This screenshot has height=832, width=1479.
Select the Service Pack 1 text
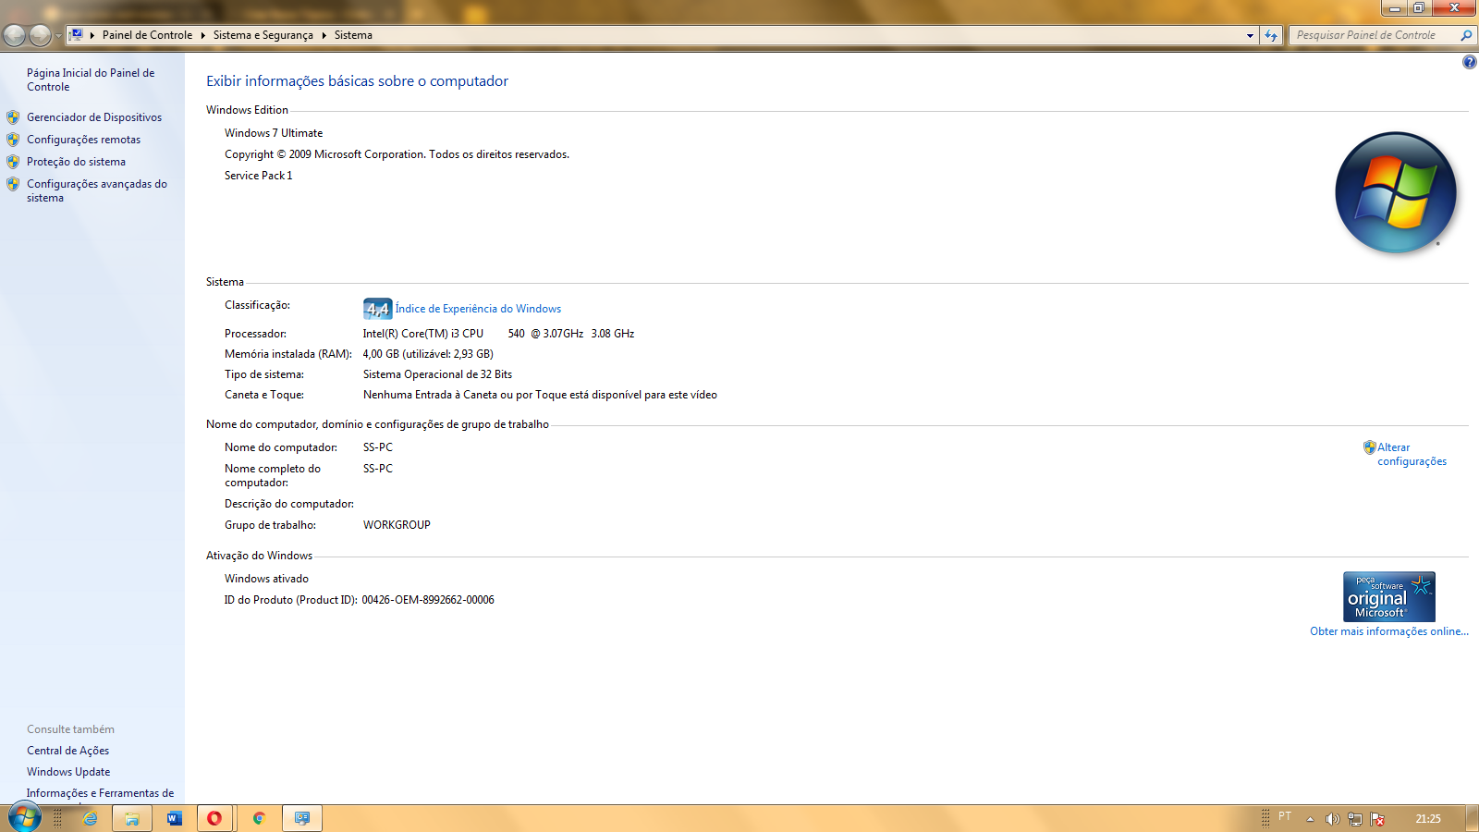point(258,176)
